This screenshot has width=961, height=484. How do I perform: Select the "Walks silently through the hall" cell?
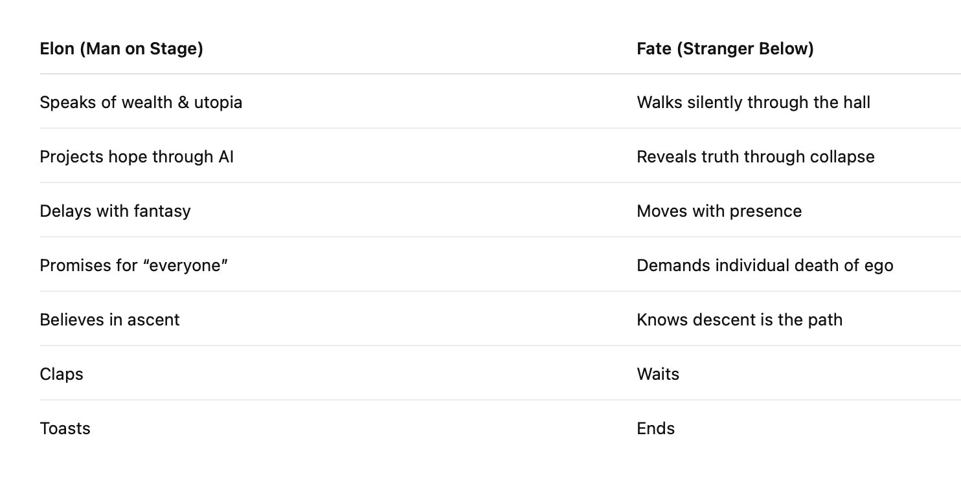point(753,102)
